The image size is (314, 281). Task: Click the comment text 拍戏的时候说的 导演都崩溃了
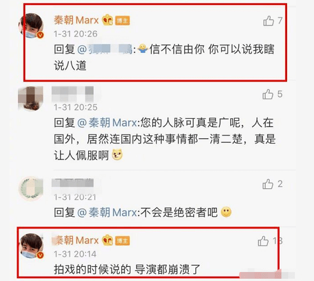click(x=127, y=269)
